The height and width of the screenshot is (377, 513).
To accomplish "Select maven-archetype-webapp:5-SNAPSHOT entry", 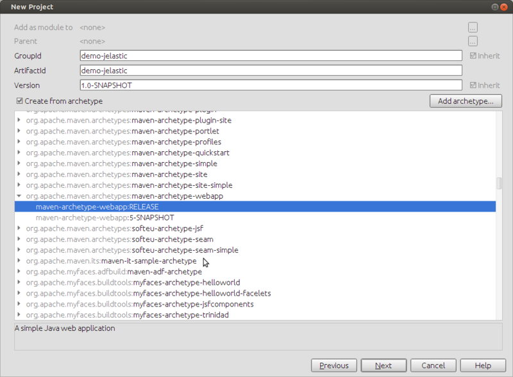I will coord(105,217).
